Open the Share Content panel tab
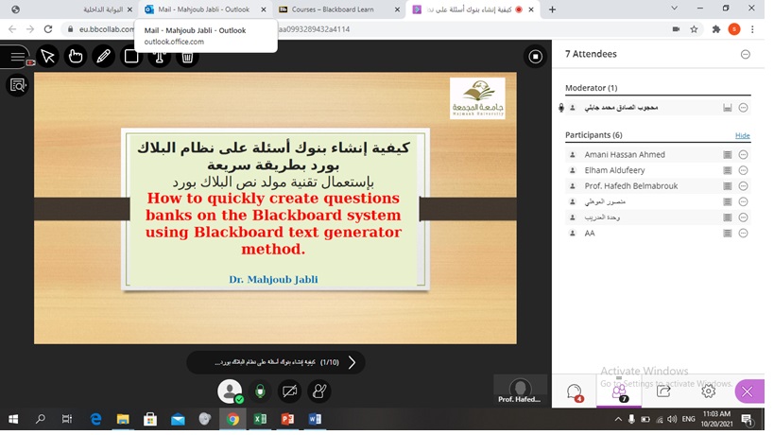The height and width of the screenshot is (435, 774). (663, 392)
